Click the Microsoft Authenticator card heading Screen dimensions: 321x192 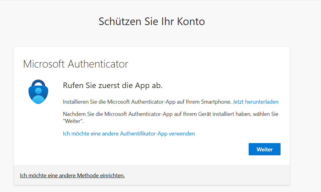(x=76, y=64)
